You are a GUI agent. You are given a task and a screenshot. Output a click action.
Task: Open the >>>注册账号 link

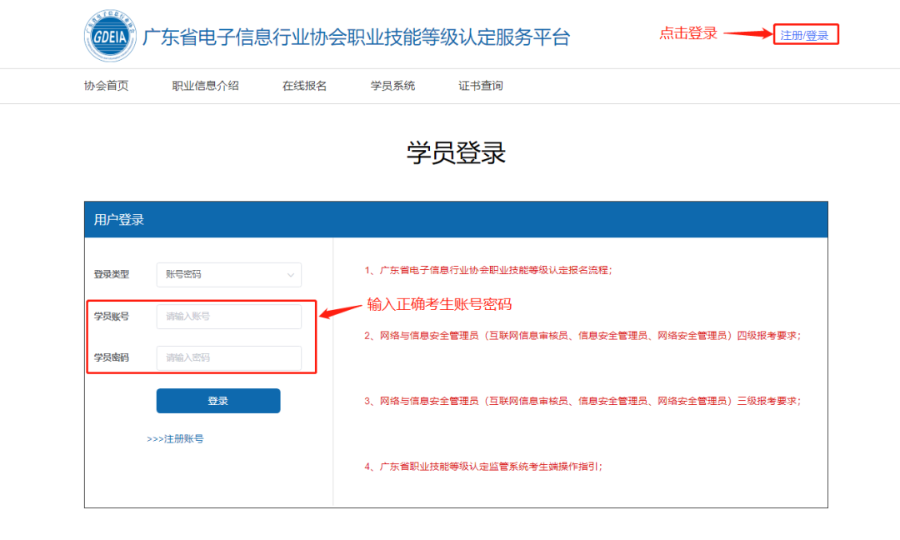point(175,439)
